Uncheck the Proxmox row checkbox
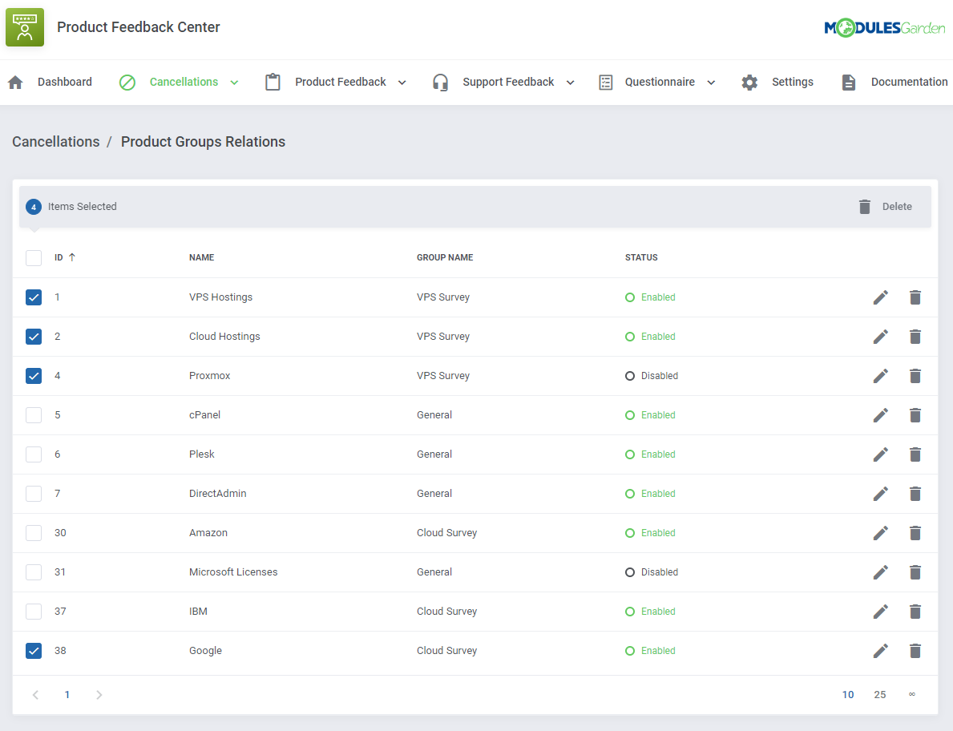Viewport: 953px width, 731px height. point(34,376)
